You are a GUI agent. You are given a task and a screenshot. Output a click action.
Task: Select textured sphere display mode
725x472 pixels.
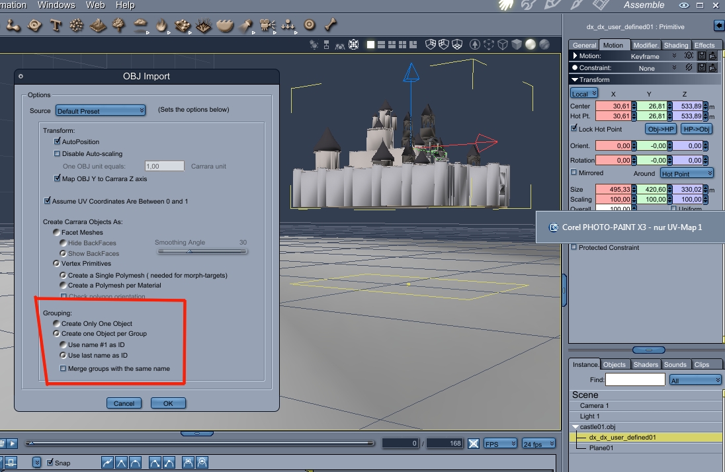click(544, 44)
